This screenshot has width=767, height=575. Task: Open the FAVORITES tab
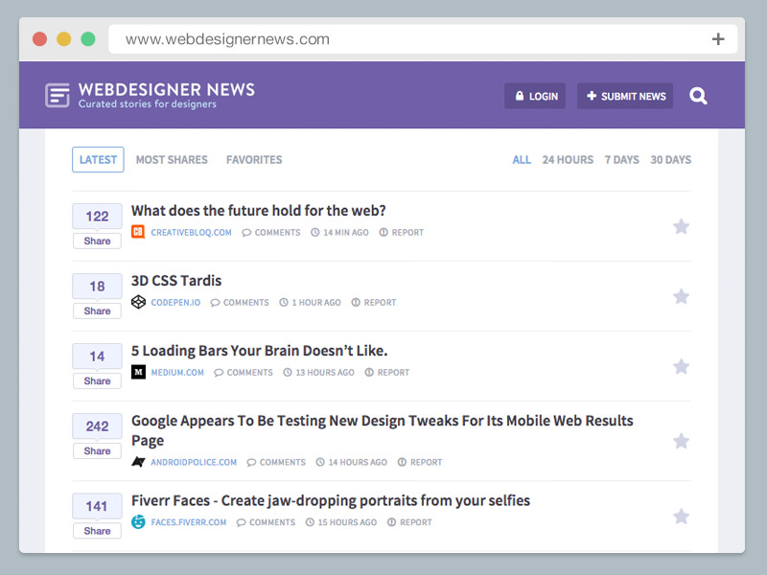[254, 159]
